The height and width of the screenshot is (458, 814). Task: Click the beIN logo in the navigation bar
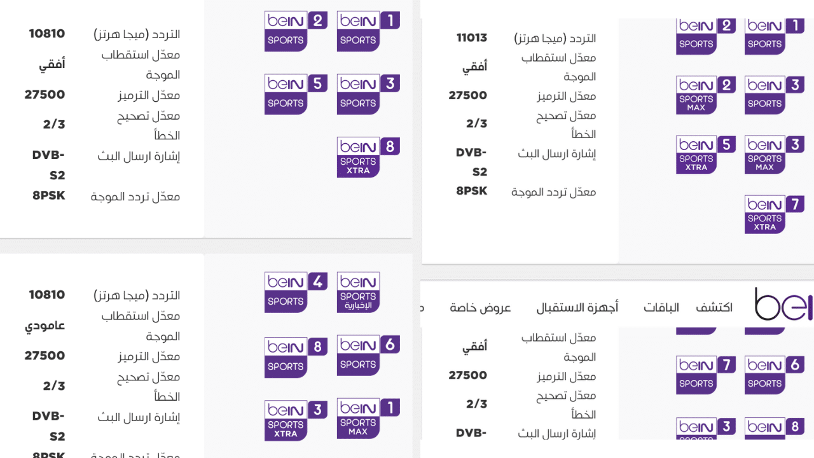tap(783, 304)
